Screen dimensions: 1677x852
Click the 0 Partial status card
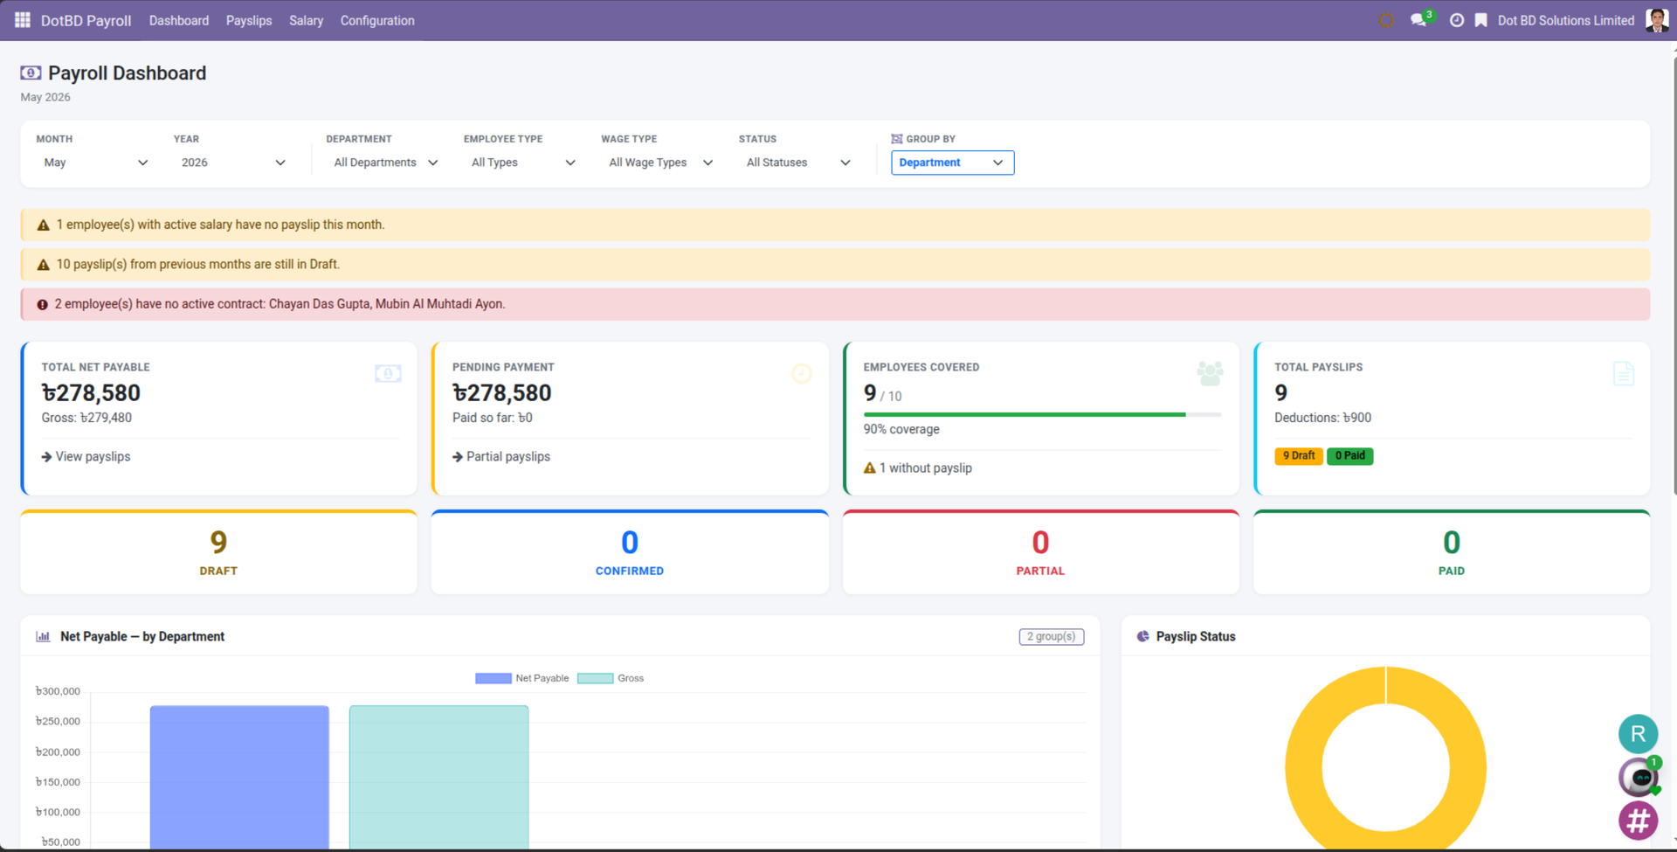pos(1040,552)
